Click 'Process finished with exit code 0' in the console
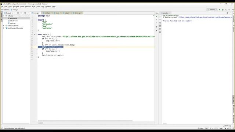Viewport: 235px width, 132px height. tap(177, 21)
